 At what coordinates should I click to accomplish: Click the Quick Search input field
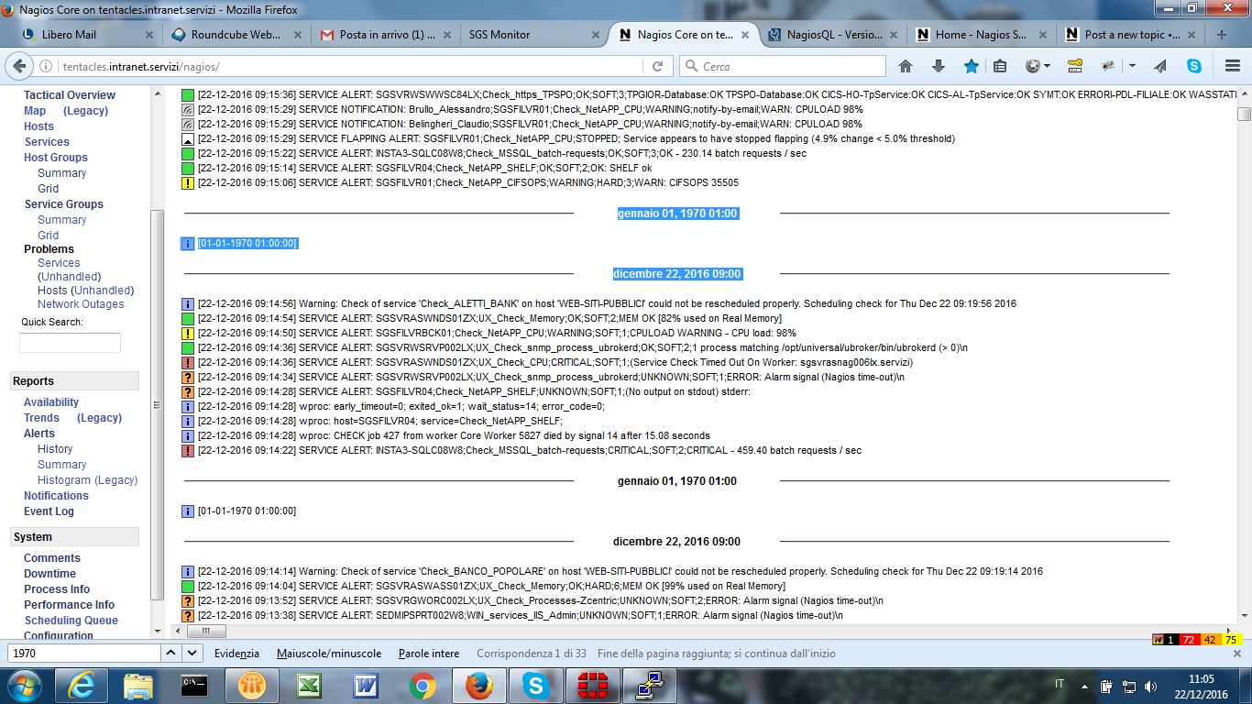(x=70, y=343)
